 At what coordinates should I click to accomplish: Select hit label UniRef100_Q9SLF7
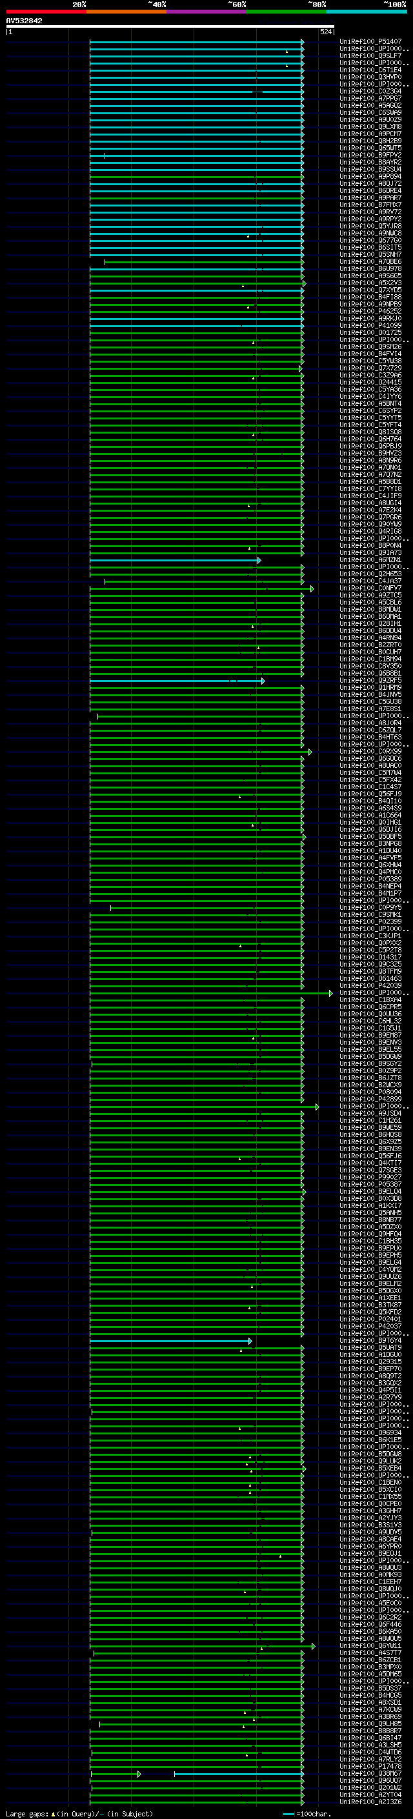pos(370,55)
